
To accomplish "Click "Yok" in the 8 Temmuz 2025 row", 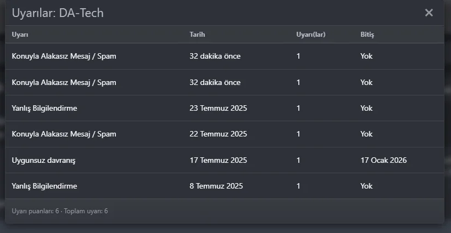I will (366, 186).
